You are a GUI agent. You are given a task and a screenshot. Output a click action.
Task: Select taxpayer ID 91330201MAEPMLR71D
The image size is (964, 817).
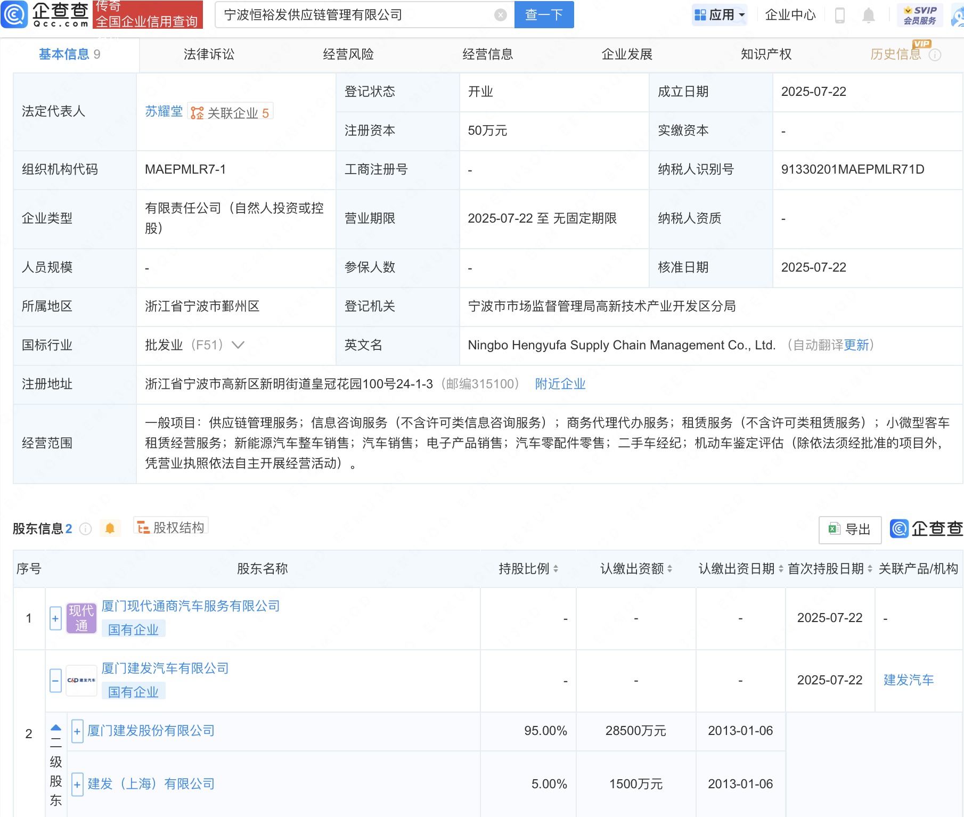(853, 169)
